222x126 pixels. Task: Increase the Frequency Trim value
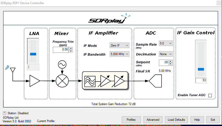[71, 48]
